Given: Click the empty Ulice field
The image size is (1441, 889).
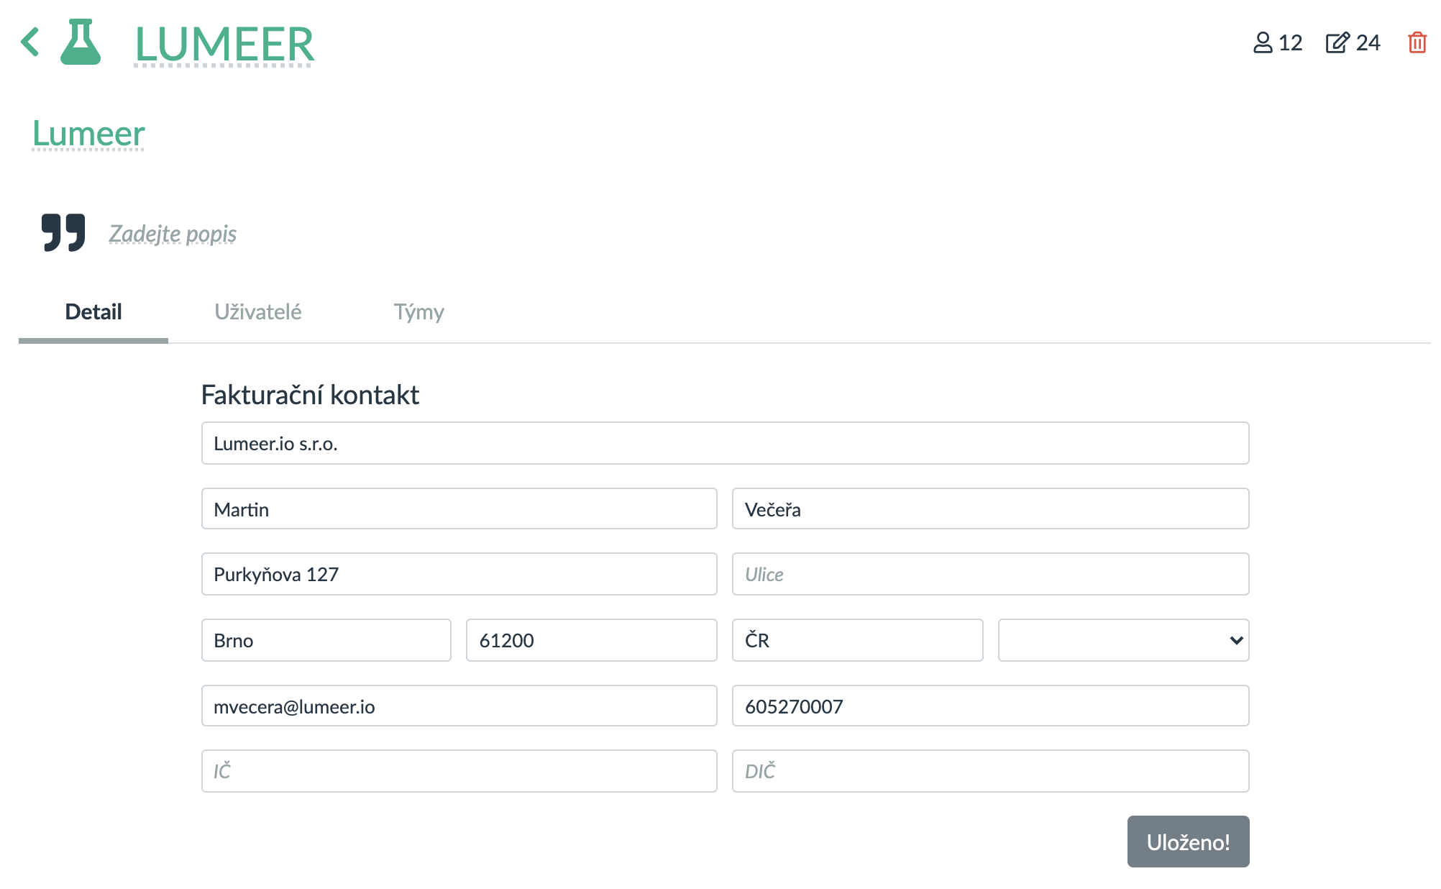Looking at the screenshot, I should tap(990, 574).
